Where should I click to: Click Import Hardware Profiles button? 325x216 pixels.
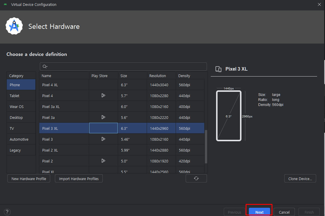point(79,179)
